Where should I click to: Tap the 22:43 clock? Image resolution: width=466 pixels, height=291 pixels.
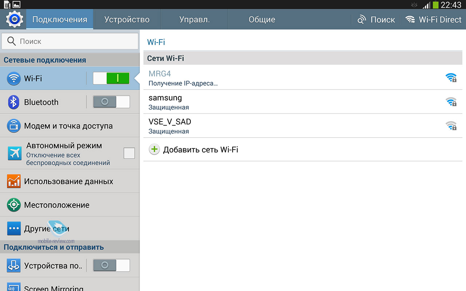click(x=451, y=5)
